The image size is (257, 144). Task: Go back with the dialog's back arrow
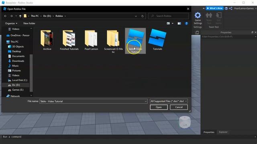[x=5, y=16]
